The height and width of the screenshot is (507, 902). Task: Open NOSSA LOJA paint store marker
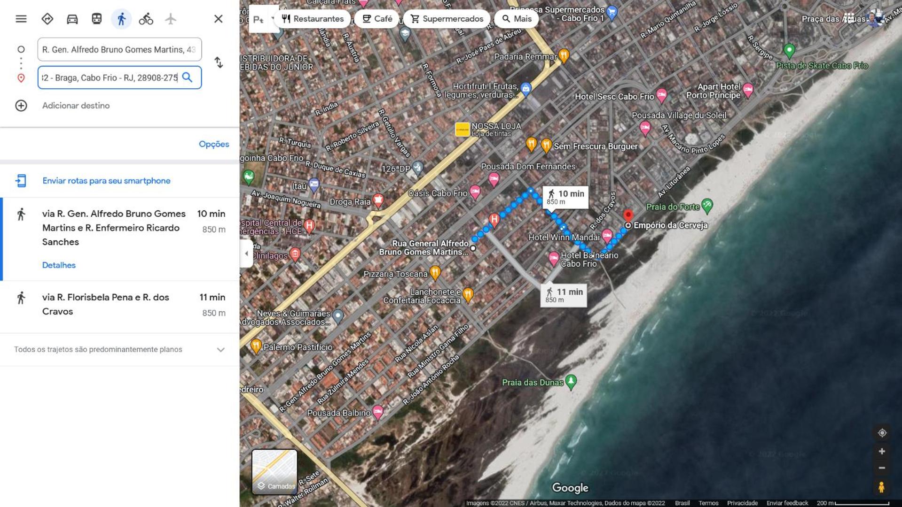click(463, 130)
